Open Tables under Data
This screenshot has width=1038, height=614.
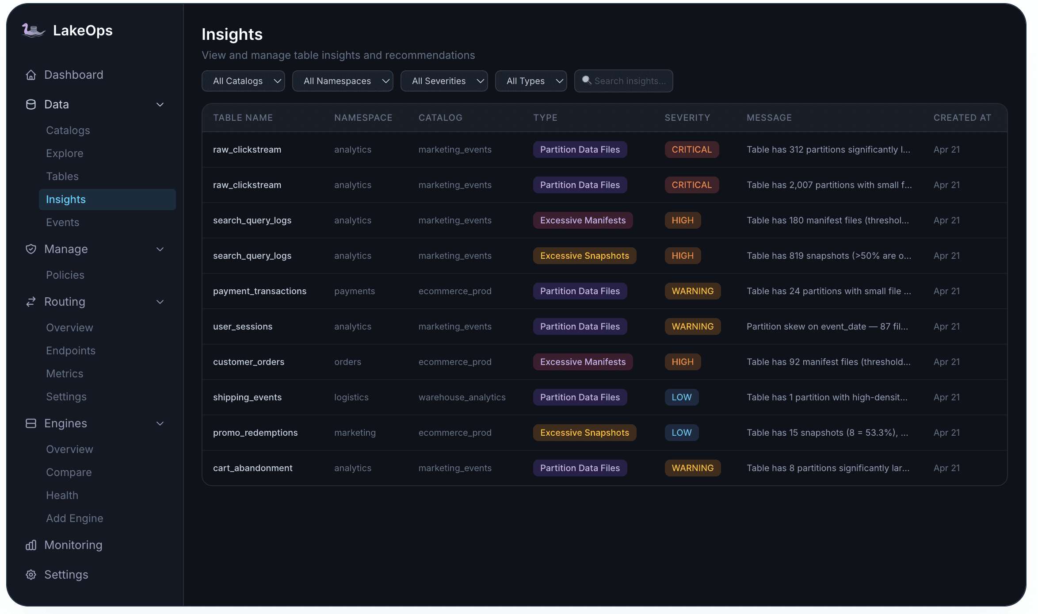coord(62,177)
